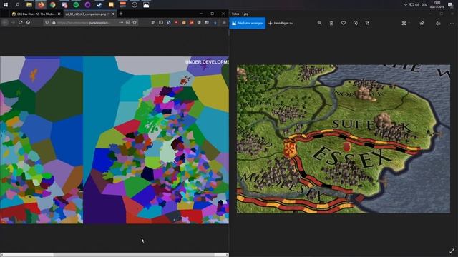
Task: Open a new Firefox tab
Action: pos(121,14)
